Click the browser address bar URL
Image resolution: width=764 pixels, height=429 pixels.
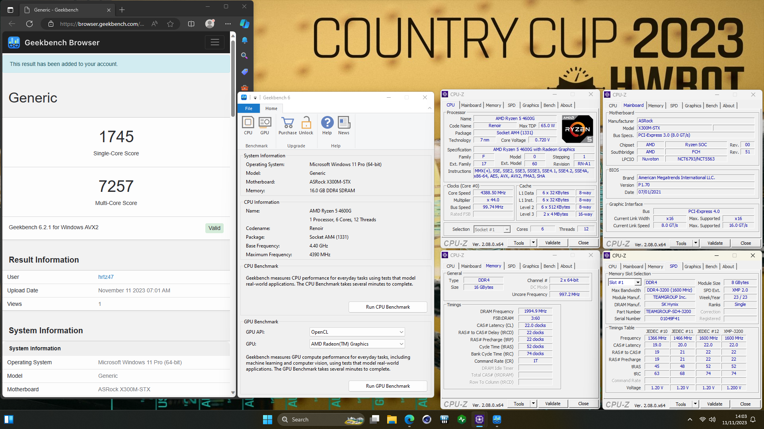coord(101,24)
